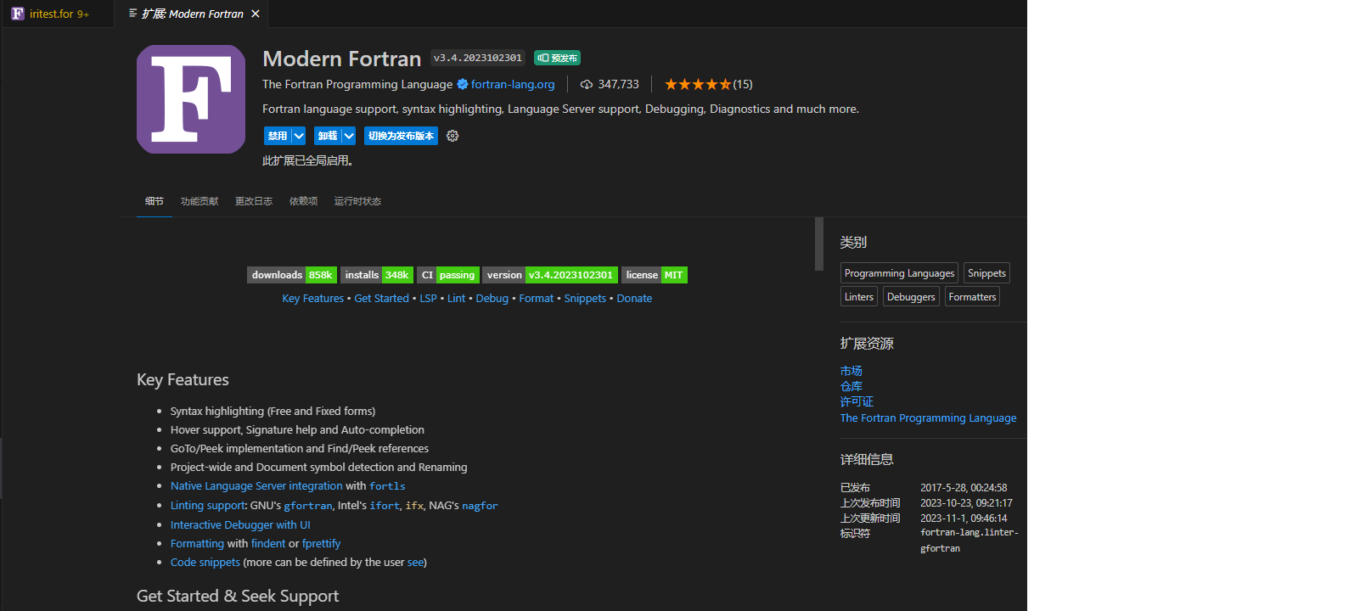Select the Formatters category tag
Screen dimensions: 1360x611
[x=972, y=296]
